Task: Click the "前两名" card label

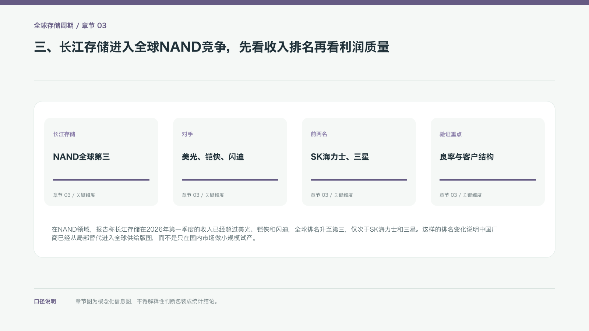Action: pos(319,134)
